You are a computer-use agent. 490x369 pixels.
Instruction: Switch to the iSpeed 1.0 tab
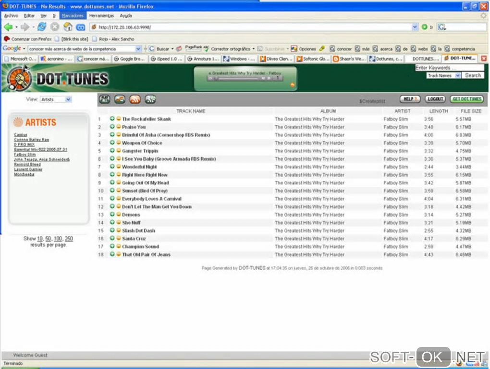pyautogui.click(x=167, y=59)
